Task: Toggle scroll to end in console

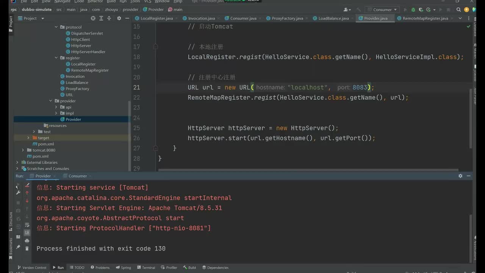Action: tap(27, 232)
